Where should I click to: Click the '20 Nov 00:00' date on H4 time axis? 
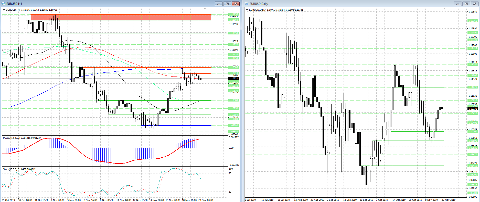tap(206, 200)
